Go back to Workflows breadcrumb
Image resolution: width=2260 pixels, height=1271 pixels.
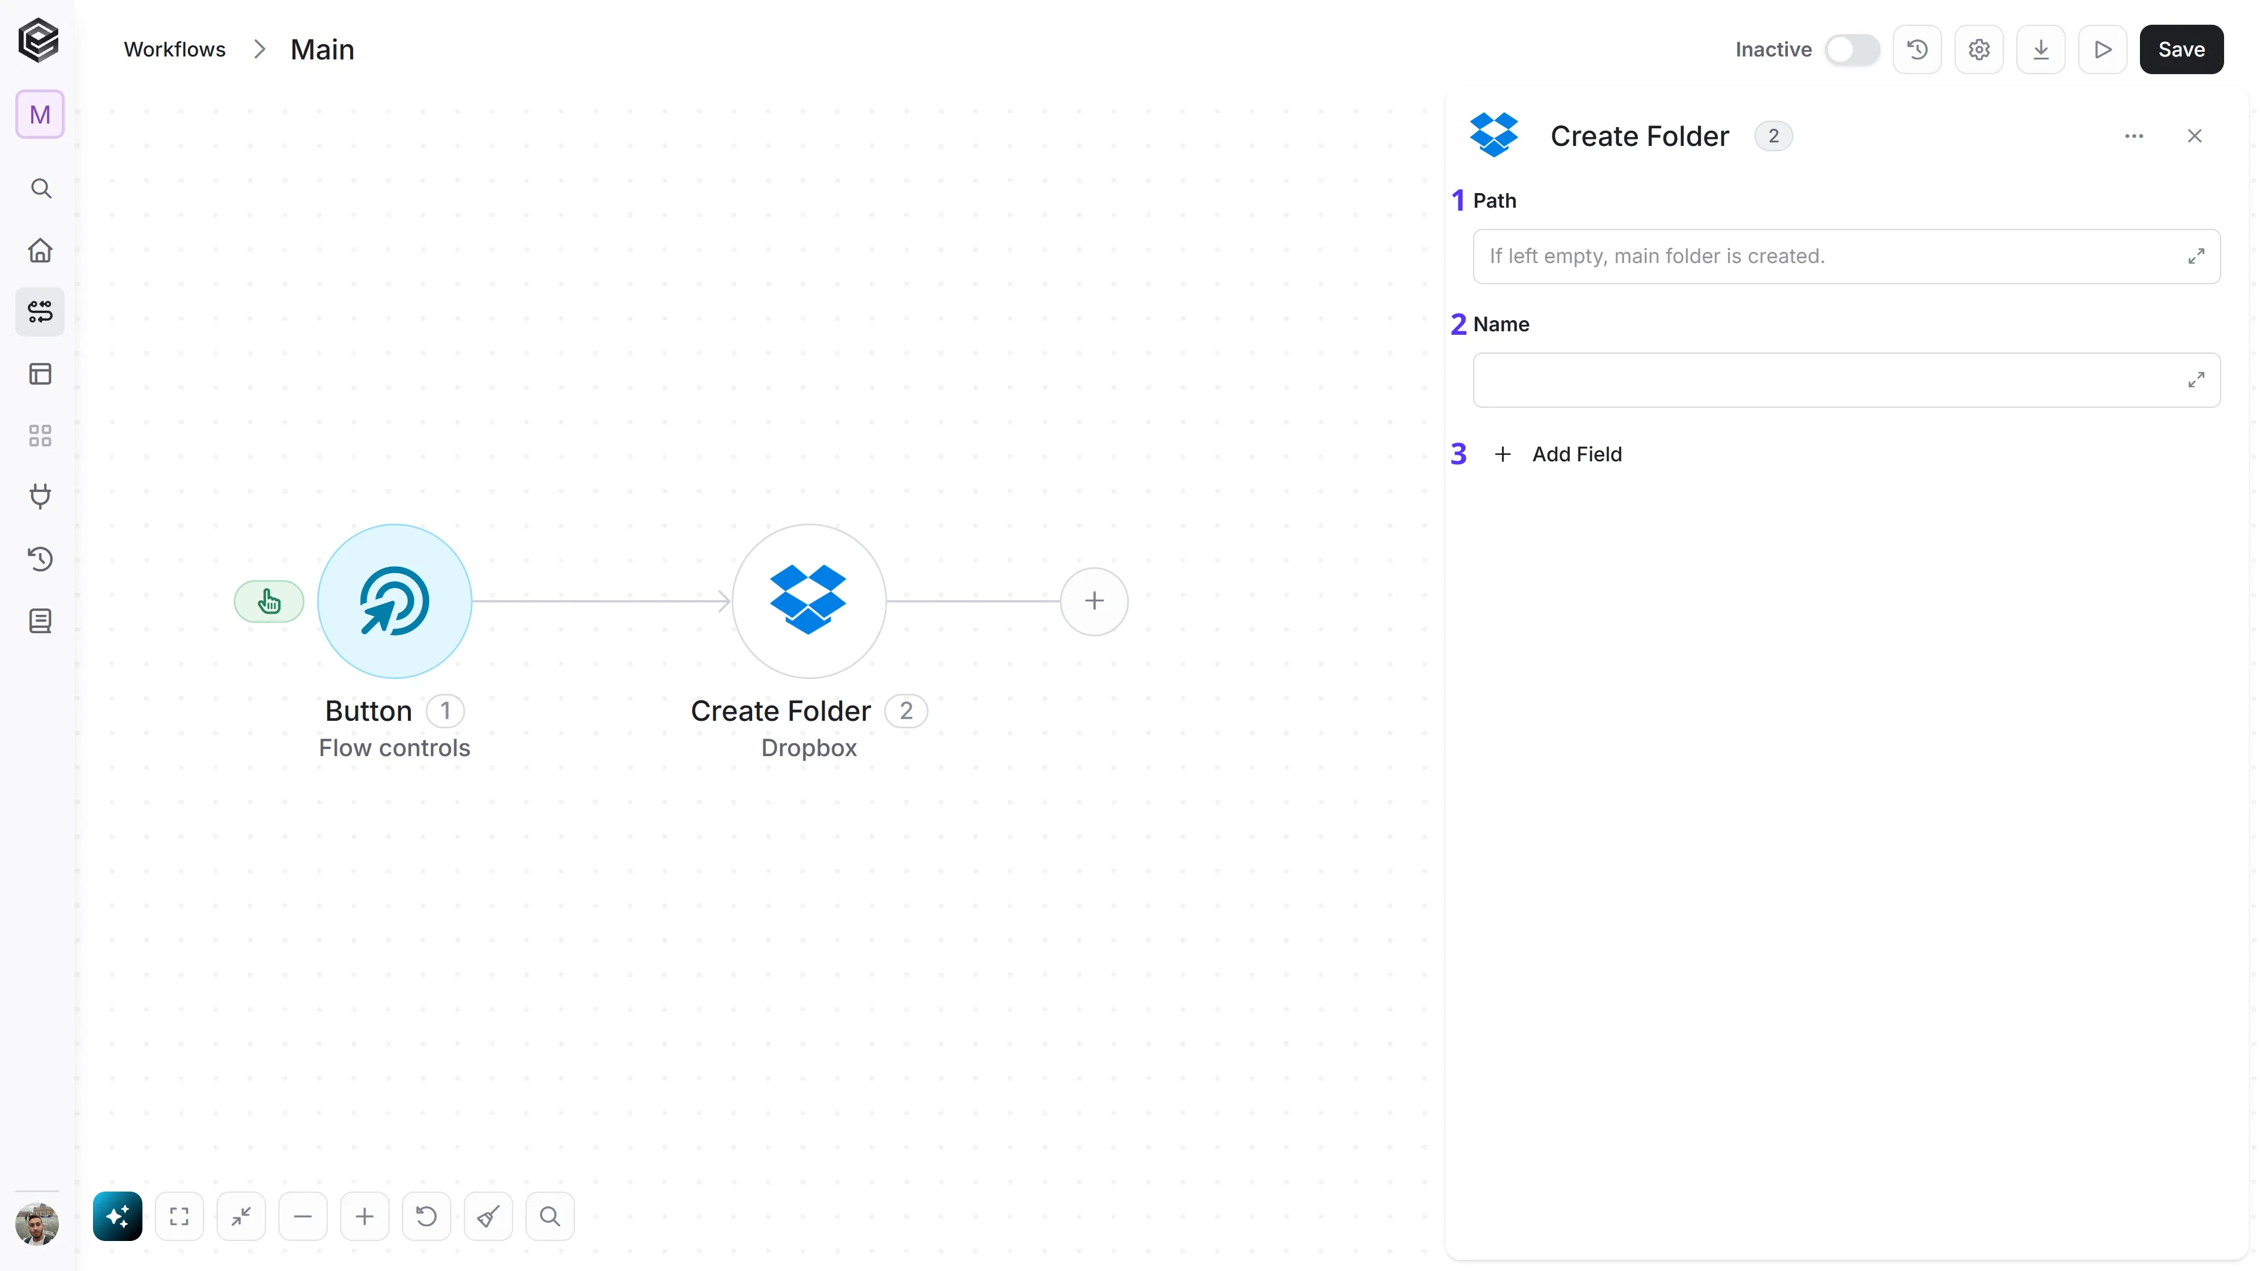click(x=175, y=49)
